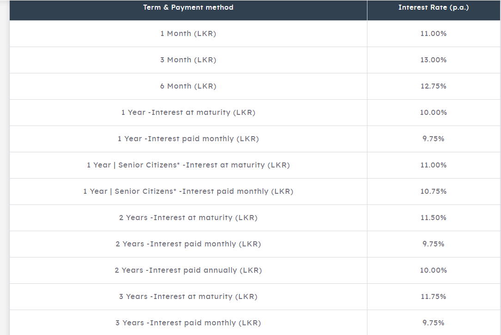Click 1 Year -Interest at maturity (LKR)

pos(188,113)
